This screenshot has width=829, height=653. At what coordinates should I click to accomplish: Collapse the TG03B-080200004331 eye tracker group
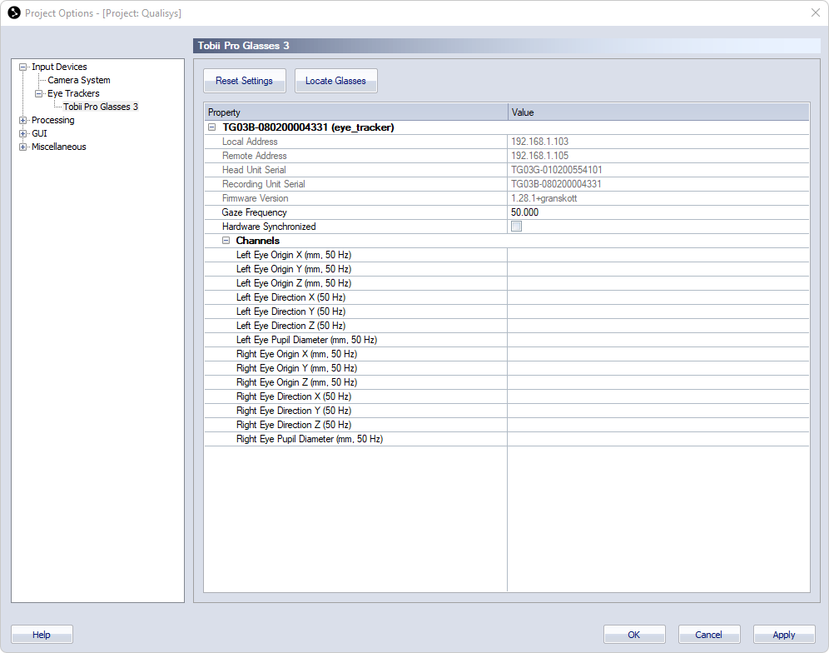click(211, 128)
